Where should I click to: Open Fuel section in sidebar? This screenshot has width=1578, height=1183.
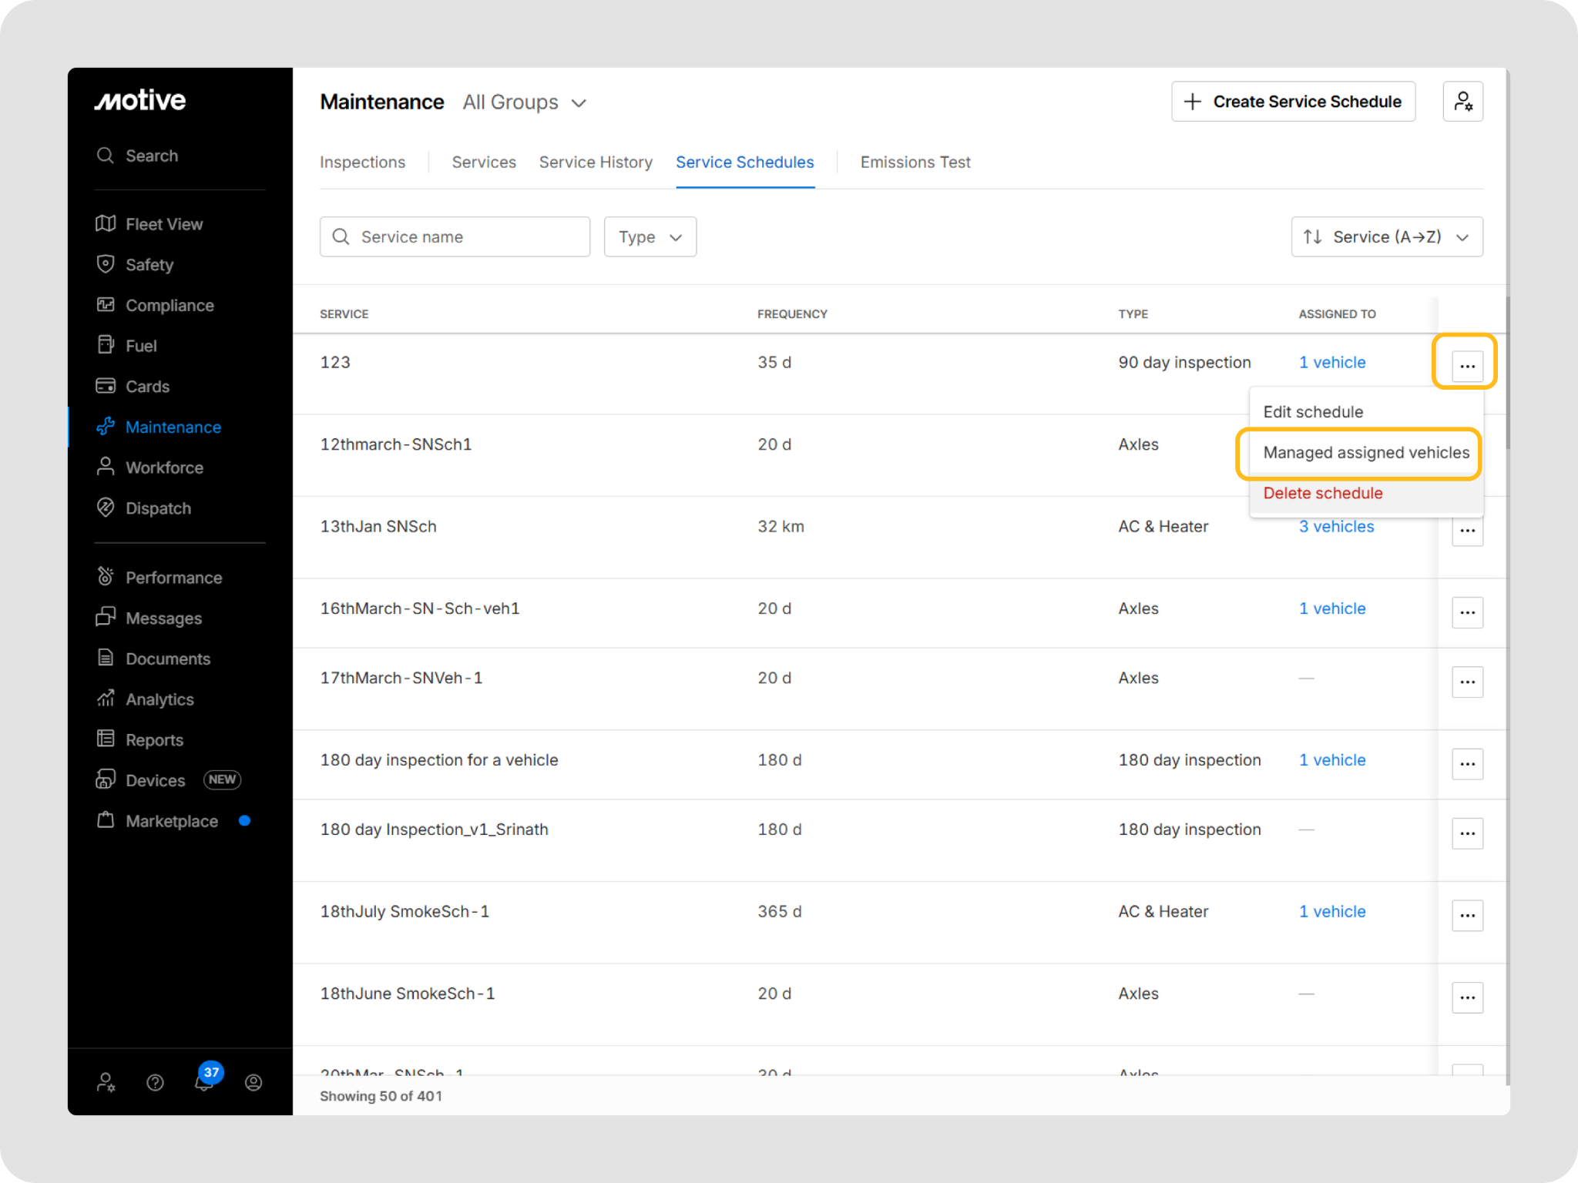point(140,346)
